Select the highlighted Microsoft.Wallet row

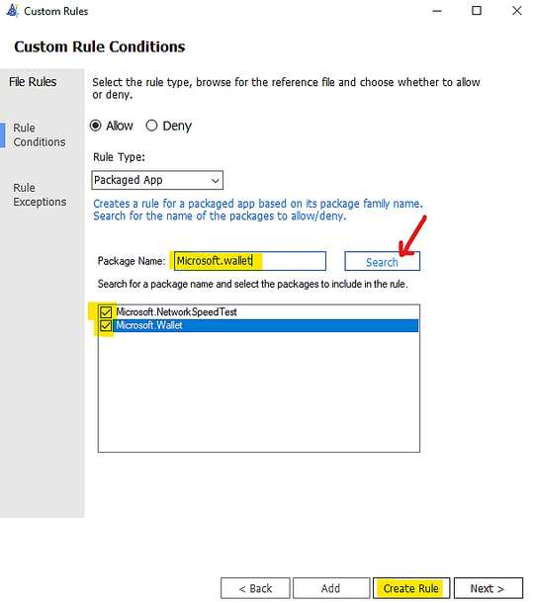coord(265,326)
